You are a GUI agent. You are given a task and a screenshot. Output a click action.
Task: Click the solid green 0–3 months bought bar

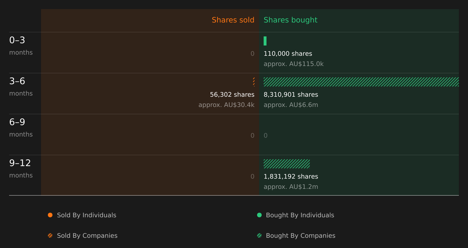[x=265, y=41]
